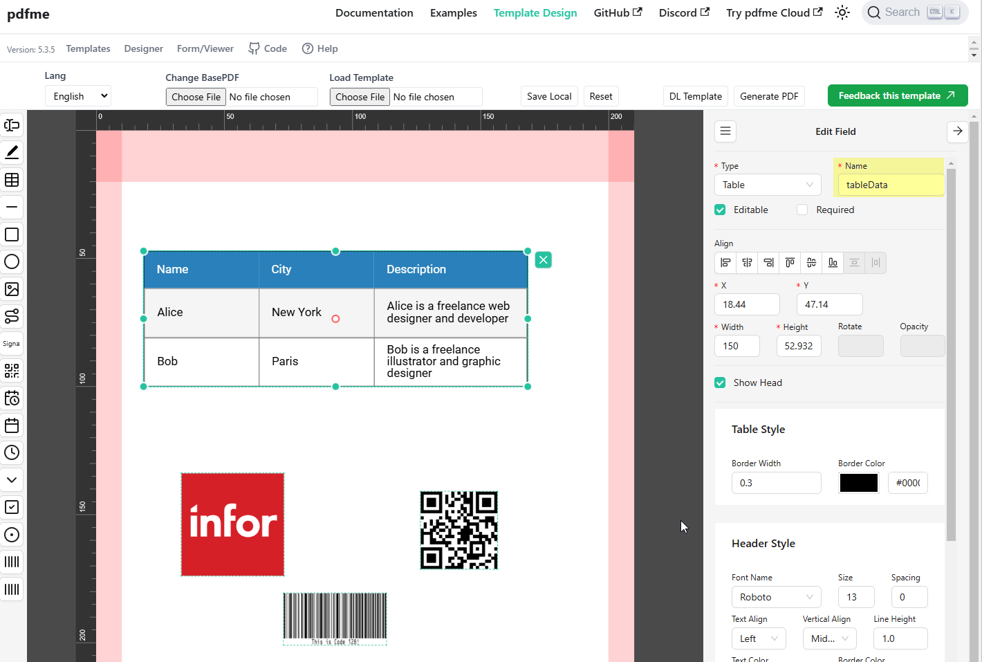Viewport: 982px width, 662px height.
Task: Choose the Image tool in left sidebar
Action: pyautogui.click(x=12, y=289)
